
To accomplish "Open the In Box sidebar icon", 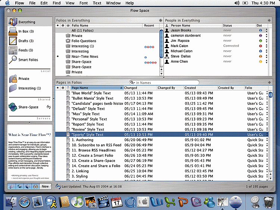I will coord(13,31).
